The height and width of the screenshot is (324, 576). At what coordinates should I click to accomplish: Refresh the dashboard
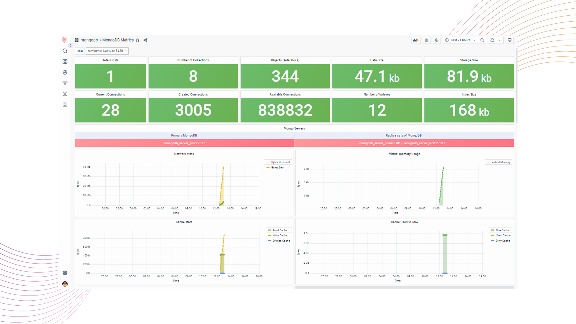[492, 40]
